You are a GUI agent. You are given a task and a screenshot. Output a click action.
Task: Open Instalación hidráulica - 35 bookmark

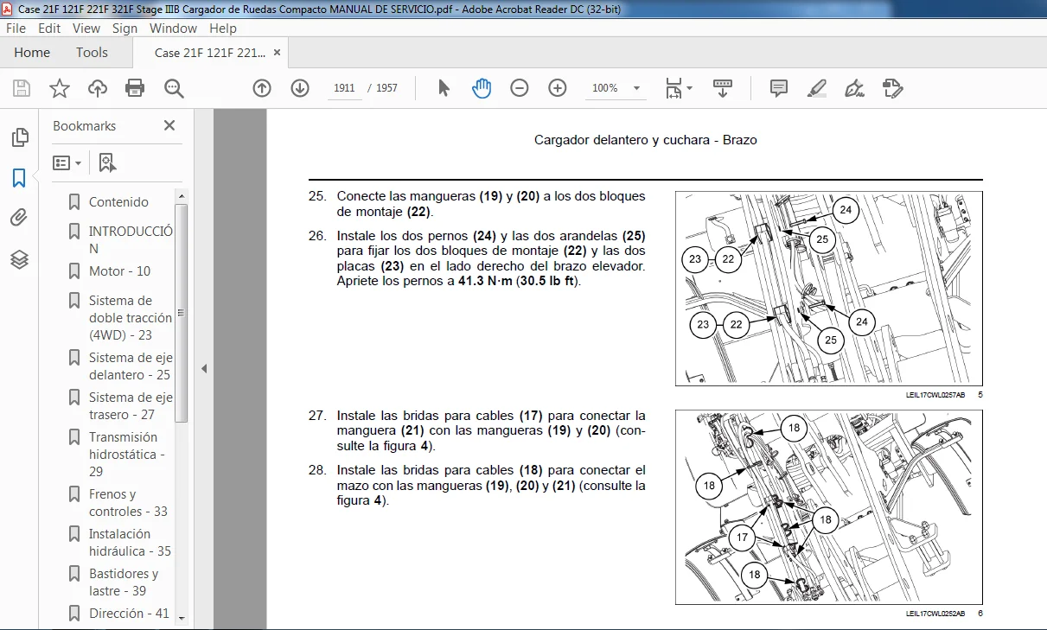point(130,543)
